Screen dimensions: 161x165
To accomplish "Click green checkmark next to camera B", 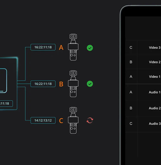I will [90, 84].
